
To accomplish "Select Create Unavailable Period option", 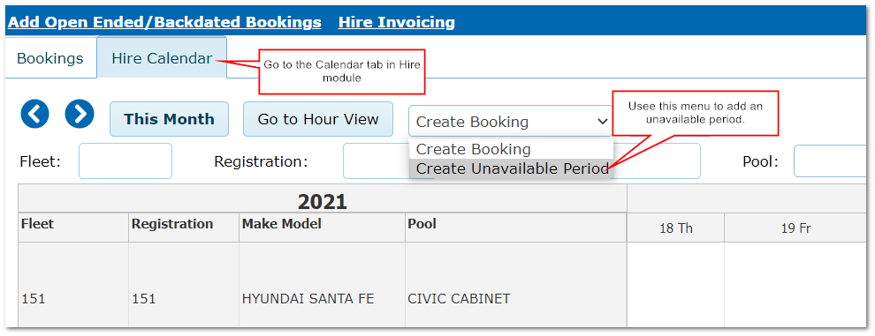I will [512, 168].
